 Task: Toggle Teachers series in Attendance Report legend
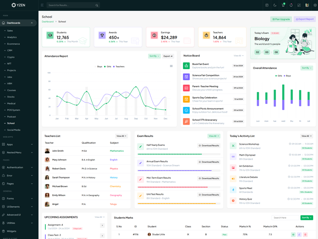pos(119,67)
